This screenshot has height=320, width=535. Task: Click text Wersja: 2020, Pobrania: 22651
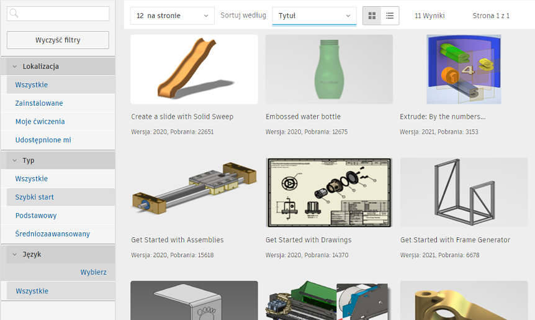pos(173,132)
